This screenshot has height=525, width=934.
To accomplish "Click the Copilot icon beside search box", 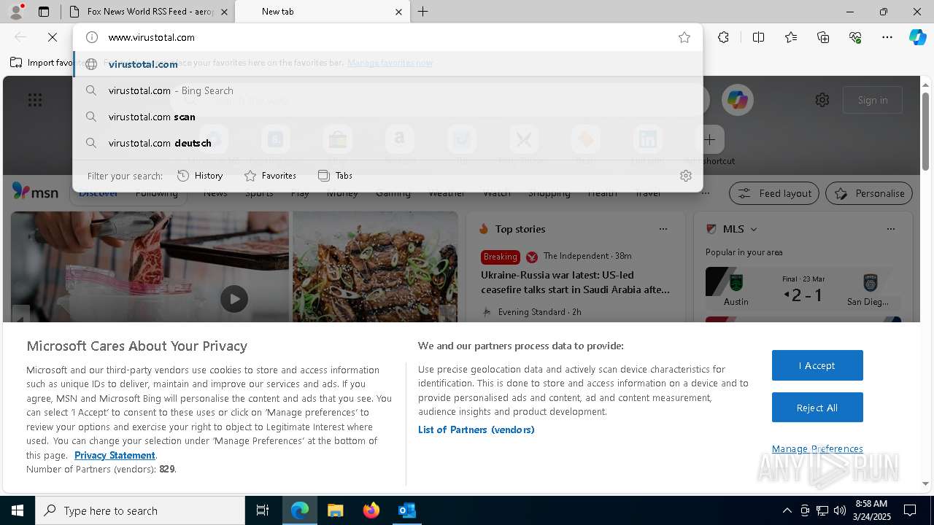I will point(738,100).
